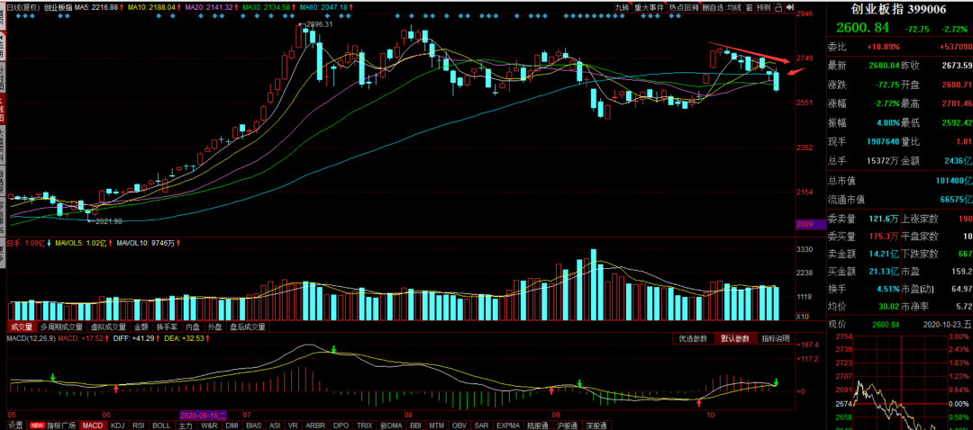This screenshot has width=973, height=430.
Task: Toggle 默认参数 for MACD parameters
Action: 733,339
